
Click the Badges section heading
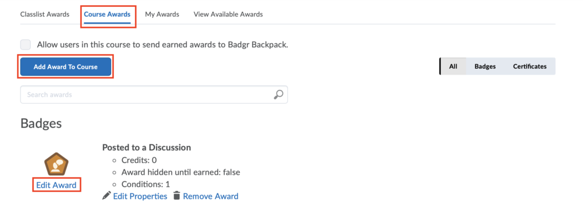pyautogui.click(x=41, y=124)
